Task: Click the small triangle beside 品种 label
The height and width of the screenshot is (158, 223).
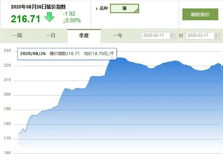Action: (x=97, y=8)
